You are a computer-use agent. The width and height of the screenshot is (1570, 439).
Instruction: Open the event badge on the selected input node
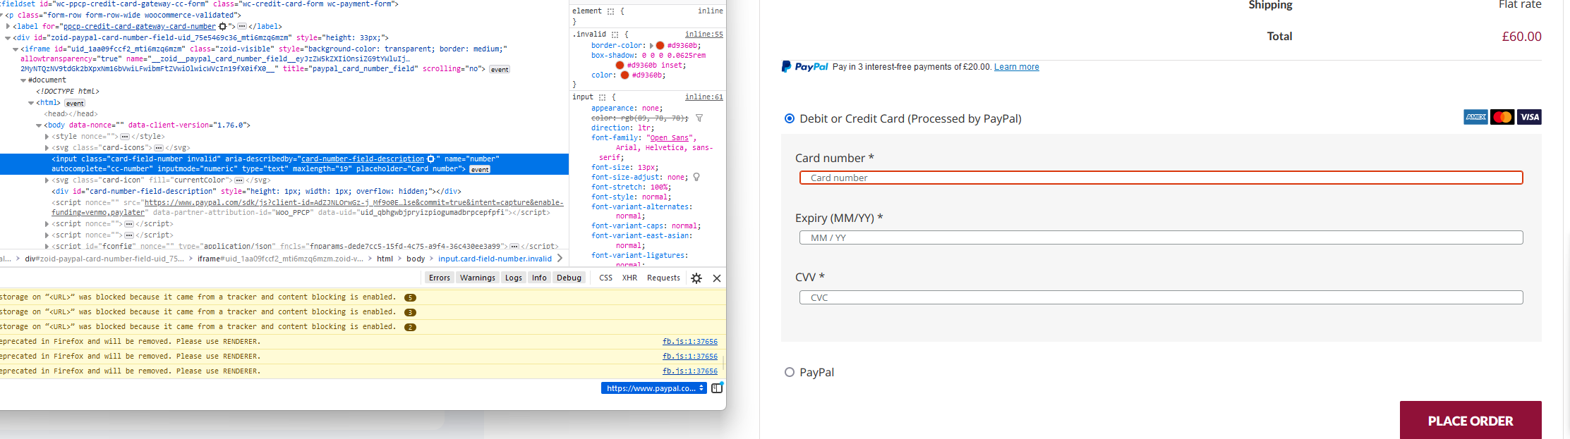480,169
